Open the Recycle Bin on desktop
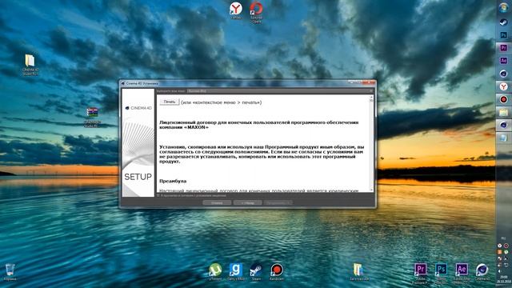 (10, 272)
